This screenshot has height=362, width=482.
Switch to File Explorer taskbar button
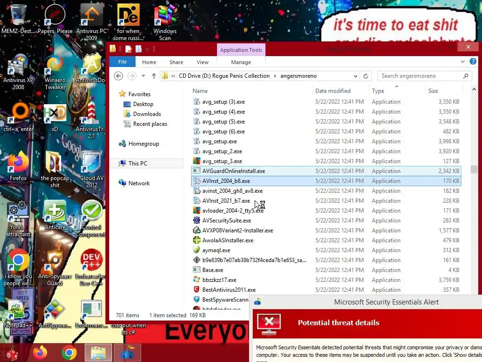pyautogui.click(x=98, y=353)
